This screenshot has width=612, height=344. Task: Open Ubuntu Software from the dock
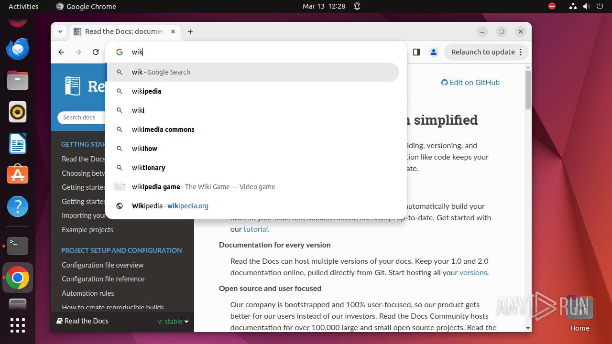(x=18, y=175)
